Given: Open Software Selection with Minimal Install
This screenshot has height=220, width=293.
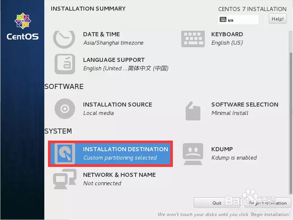Looking at the screenshot, I should pos(245,108).
